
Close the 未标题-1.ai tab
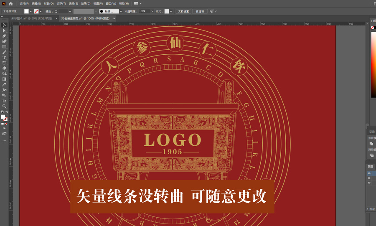point(56,18)
